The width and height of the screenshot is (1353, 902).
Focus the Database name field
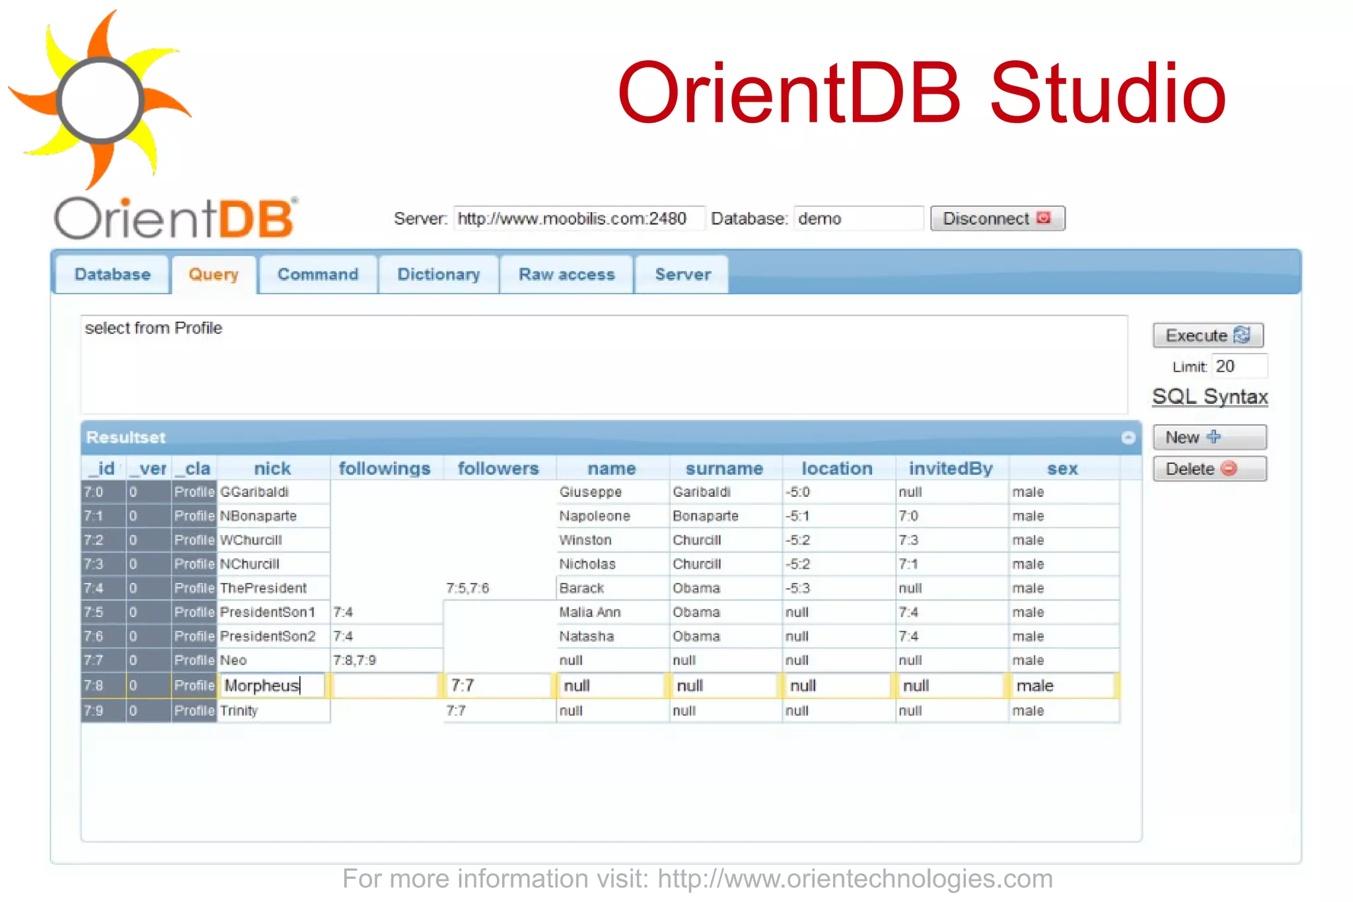tap(858, 219)
